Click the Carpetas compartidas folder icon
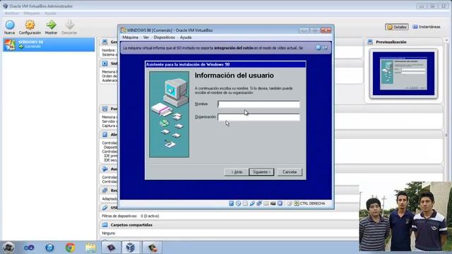452x254 pixels. (x=105, y=225)
